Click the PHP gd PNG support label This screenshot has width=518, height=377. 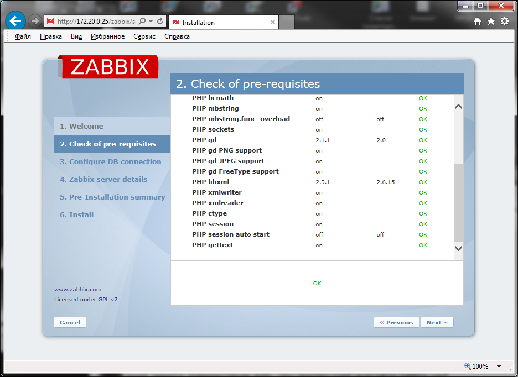227,150
